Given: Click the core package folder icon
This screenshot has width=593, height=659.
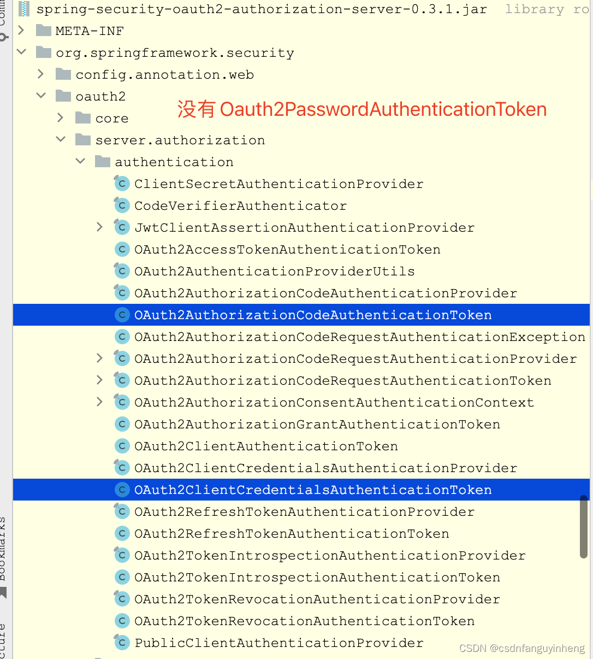Looking at the screenshot, I should [83, 118].
